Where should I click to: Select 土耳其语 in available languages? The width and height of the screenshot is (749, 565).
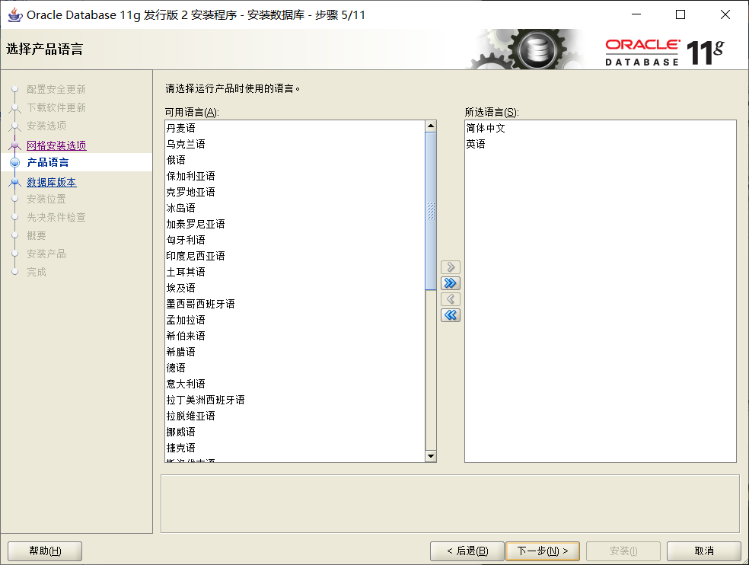pos(295,272)
